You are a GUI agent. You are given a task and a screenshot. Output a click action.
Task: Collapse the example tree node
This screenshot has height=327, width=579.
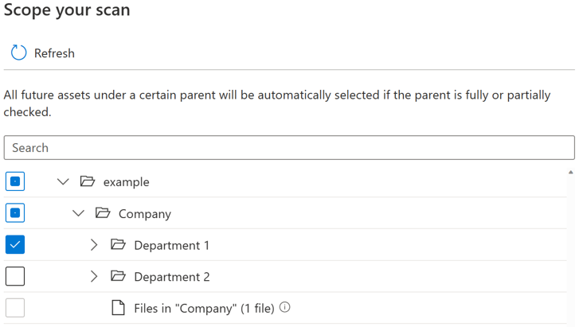[x=63, y=181]
